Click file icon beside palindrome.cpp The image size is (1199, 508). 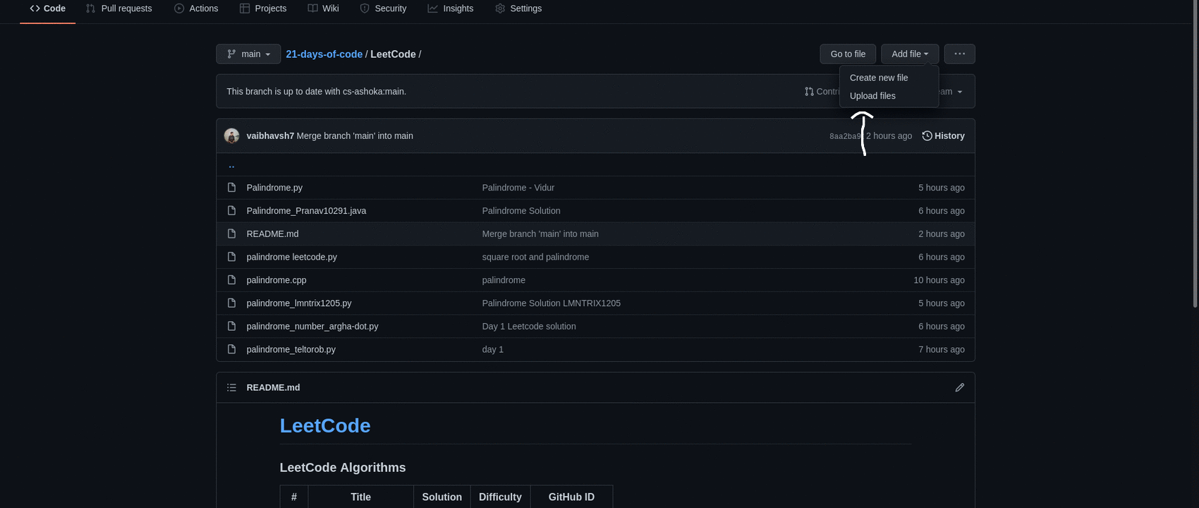coord(231,280)
